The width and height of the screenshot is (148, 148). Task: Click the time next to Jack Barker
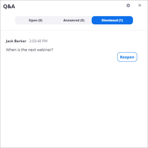[38, 41]
